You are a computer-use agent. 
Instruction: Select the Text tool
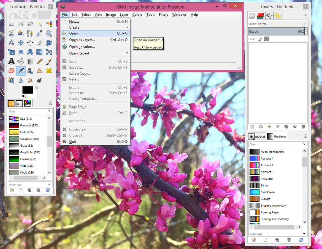pos(11,61)
